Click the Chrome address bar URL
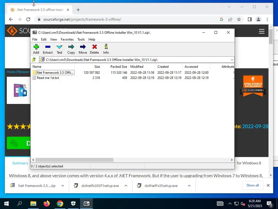The height and width of the screenshot is (209, 278). pos(82,19)
